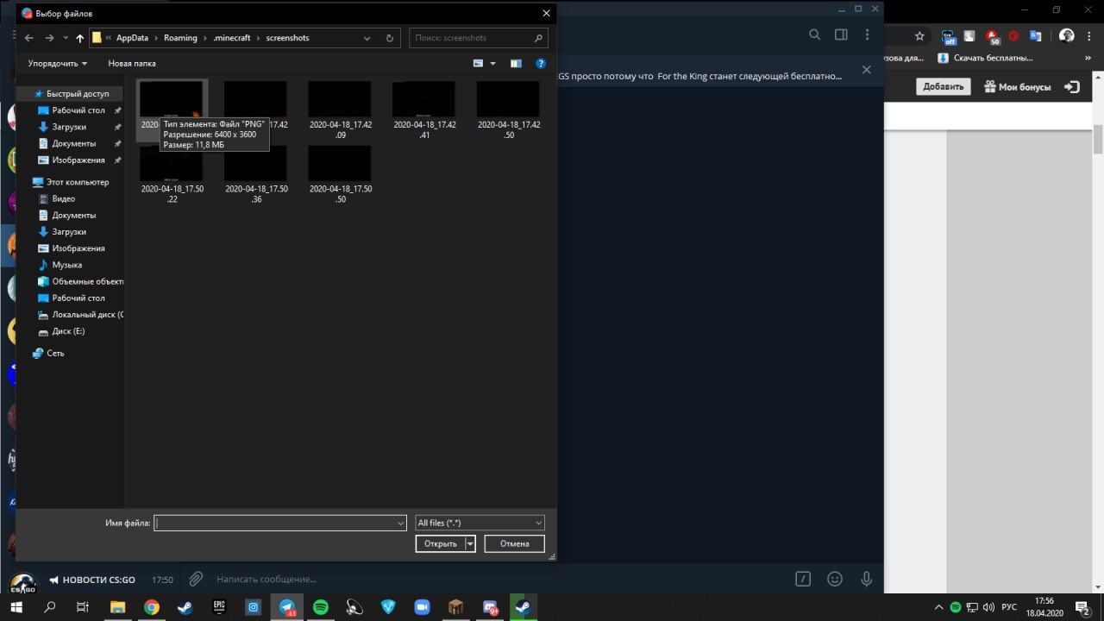Screen dimensions: 1104x621
Task: Record a voice message in Telegram
Action: pyautogui.click(x=867, y=579)
